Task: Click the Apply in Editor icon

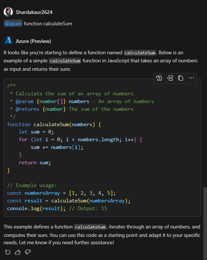Action: click(x=159, y=78)
